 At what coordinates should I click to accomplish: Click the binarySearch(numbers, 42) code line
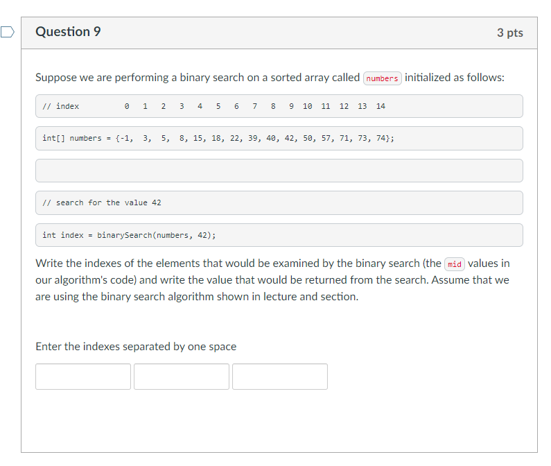[x=279, y=235]
